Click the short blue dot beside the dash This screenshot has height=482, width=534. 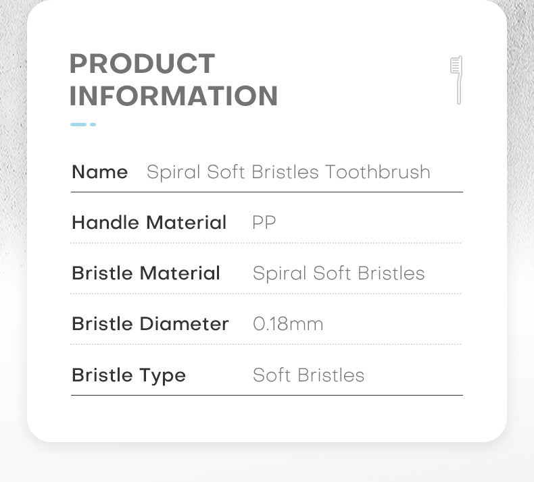pos(93,124)
